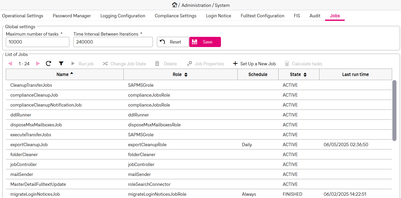
Task: Click the Delete trash icon
Action: click(157, 64)
